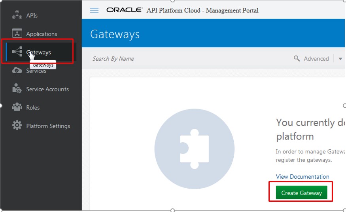Image resolution: width=346 pixels, height=212 pixels.
Task: Expand the dropdown arrow beside Advanced
Action: [340, 59]
